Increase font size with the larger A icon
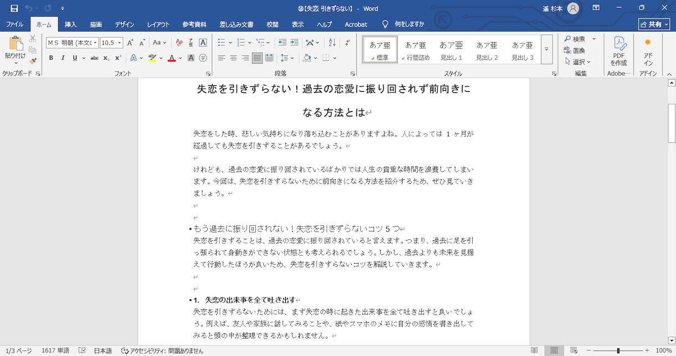676x356 pixels. 130,43
